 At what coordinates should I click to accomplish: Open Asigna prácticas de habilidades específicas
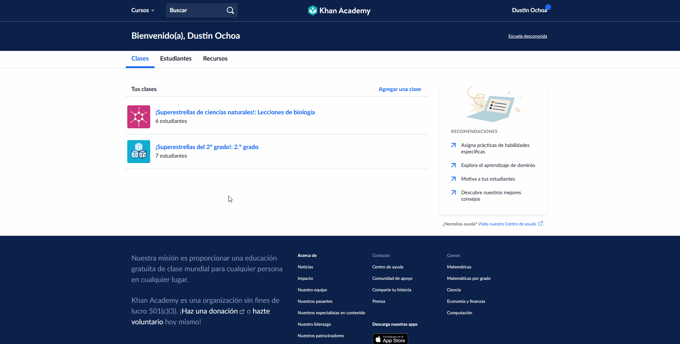(x=495, y=148)
